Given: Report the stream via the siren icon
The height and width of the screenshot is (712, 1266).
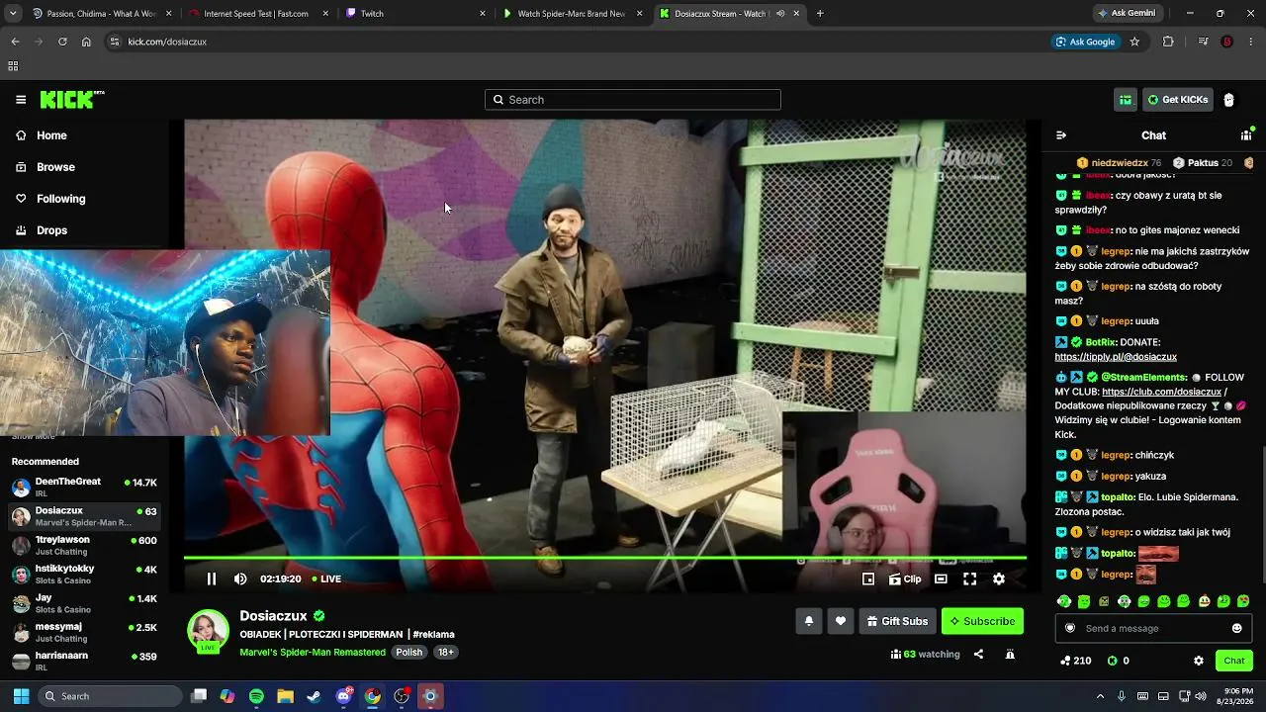Looking at the screenshot, I should point(1010,654).
